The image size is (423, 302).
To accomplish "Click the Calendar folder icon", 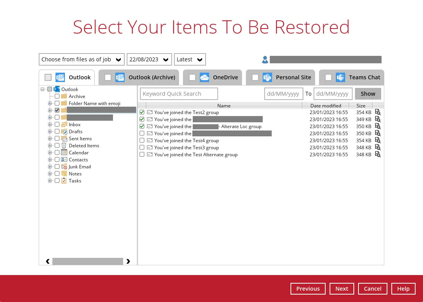I will (64, 153).
